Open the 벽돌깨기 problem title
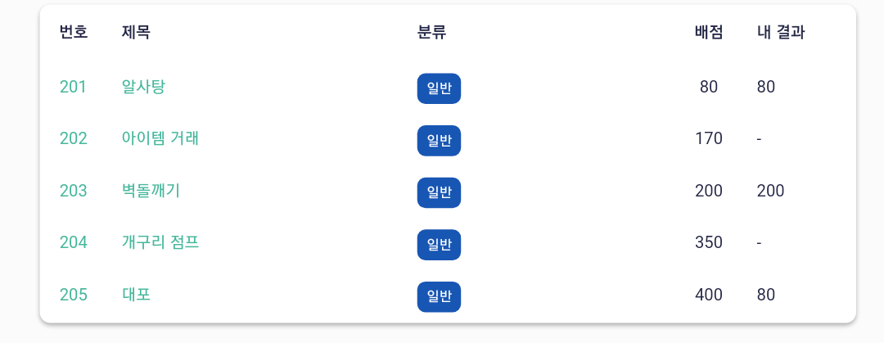This screenshot has width=884, height=343. click(151, 191)
